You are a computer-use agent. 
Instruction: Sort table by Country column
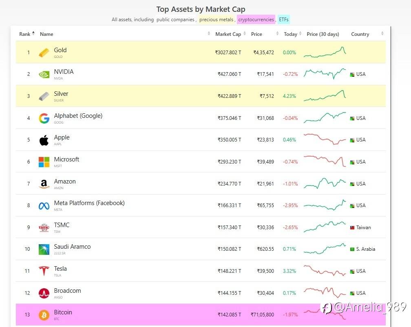[x=360, y=34]
